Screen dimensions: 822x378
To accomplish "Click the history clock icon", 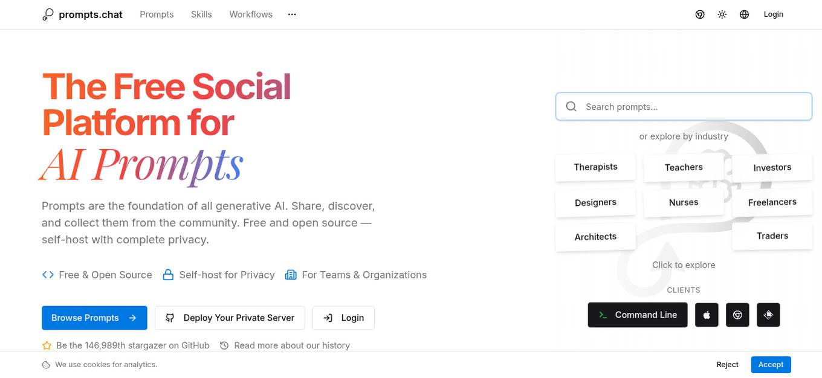I will 224,345.
